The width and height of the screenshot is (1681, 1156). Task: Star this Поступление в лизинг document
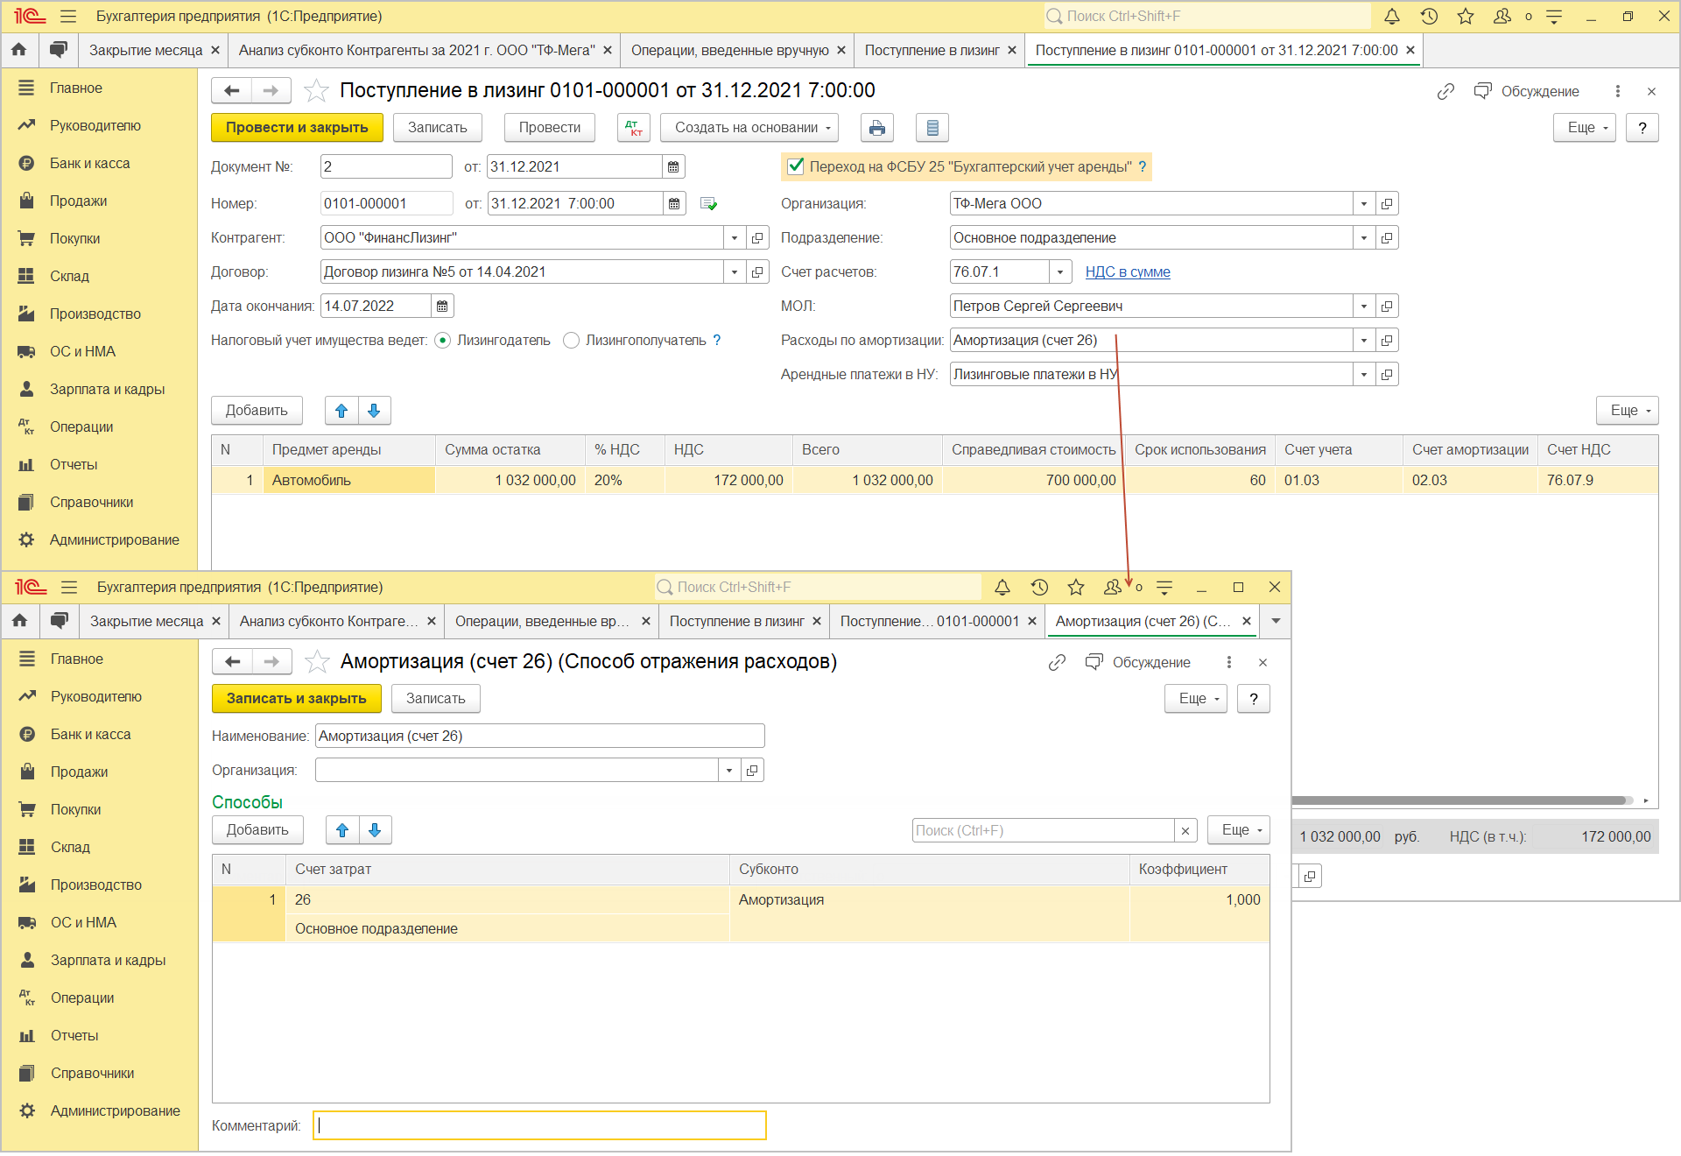pos(316,91)
